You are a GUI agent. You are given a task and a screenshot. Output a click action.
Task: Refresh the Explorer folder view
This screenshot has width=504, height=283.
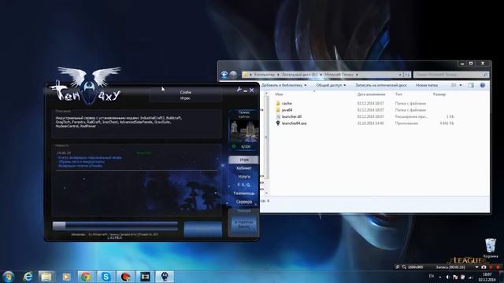coord(407,75)
